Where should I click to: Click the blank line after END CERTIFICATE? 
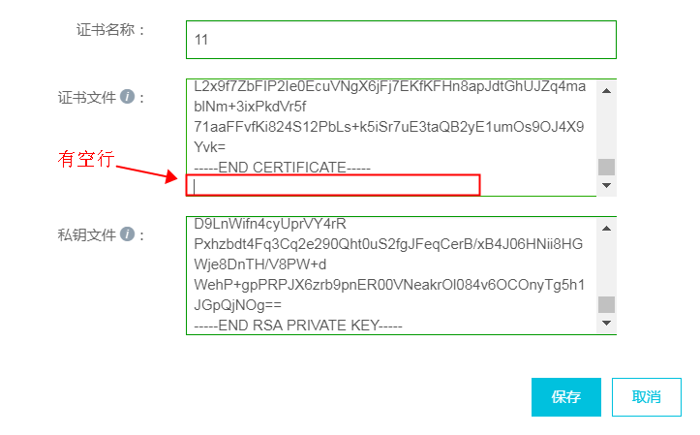(x=333, y=185)
